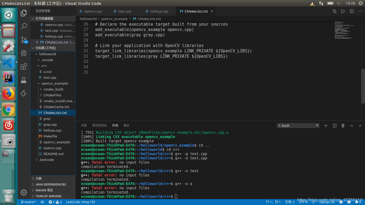This screenshot has width=365, height=205.
Task: Click LeetCode: ming-102 in status bar
Action: point(80,202)
